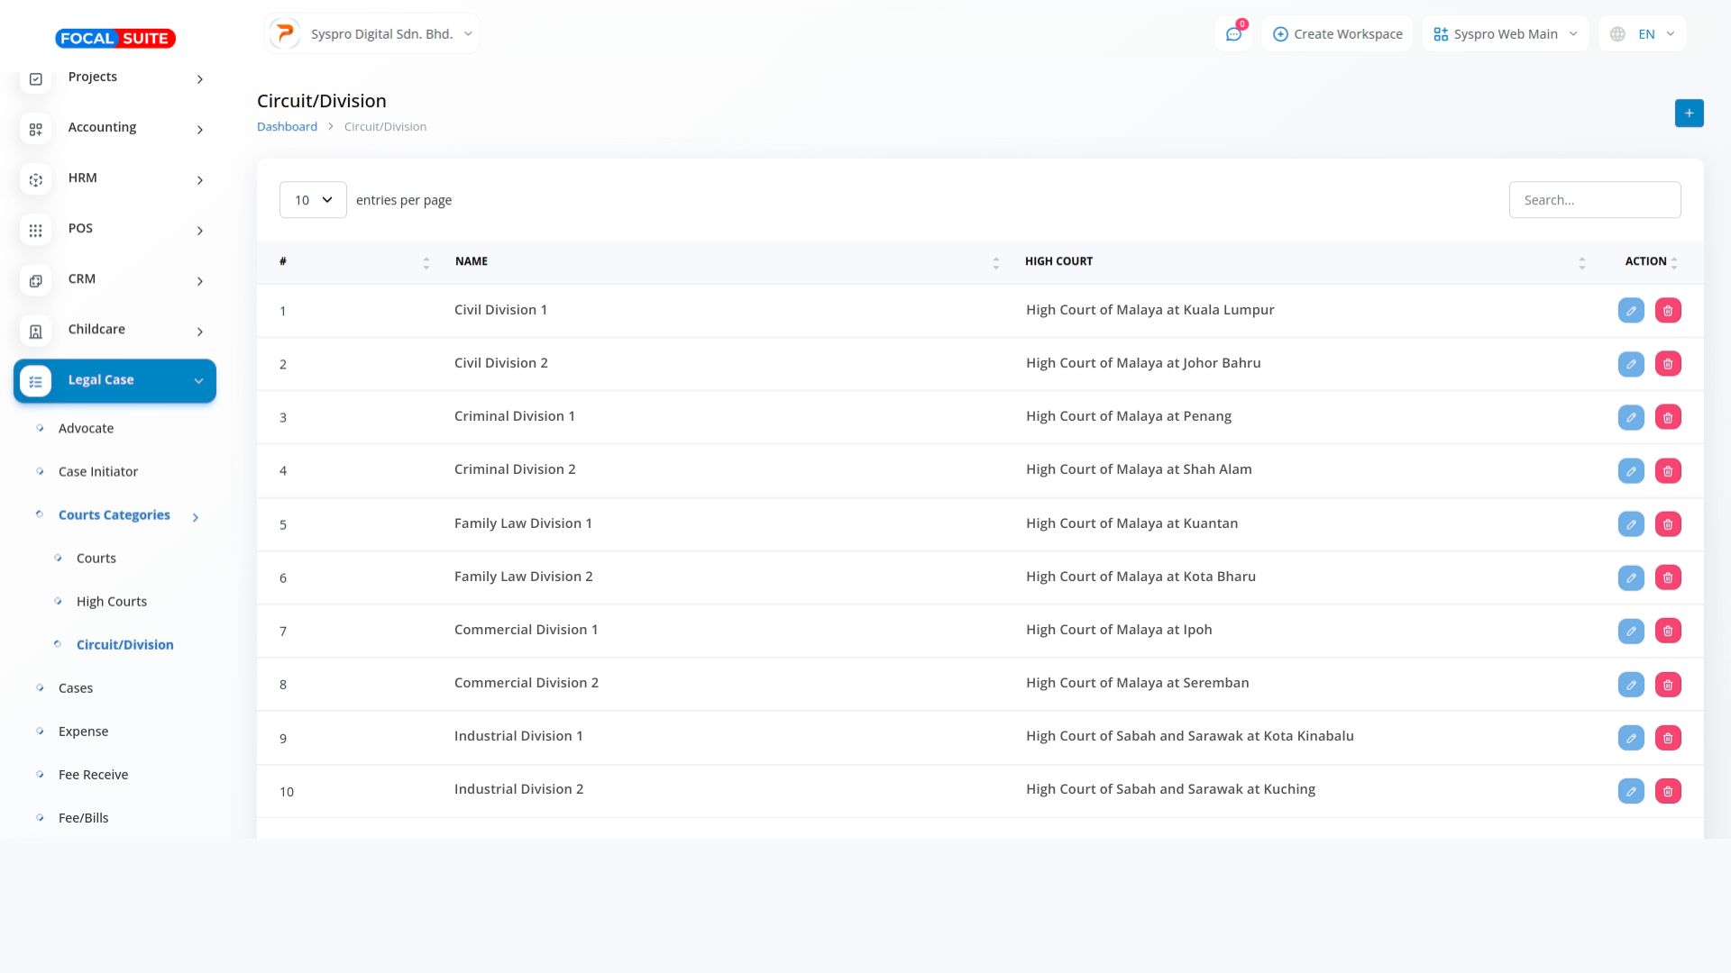Click trash icon for Industrial Division 2
Viewport: 1731px width, 973px height.
click(x=1668, y=791)
